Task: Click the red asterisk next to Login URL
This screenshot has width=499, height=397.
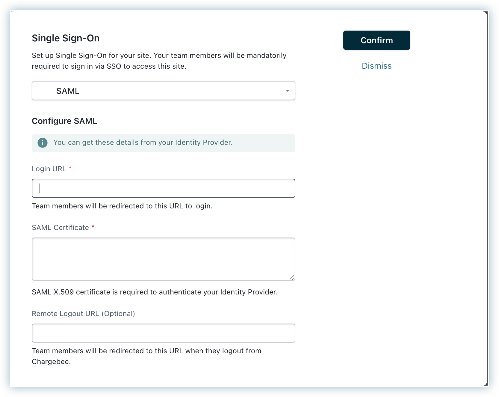Action: (x=70, y=168)
